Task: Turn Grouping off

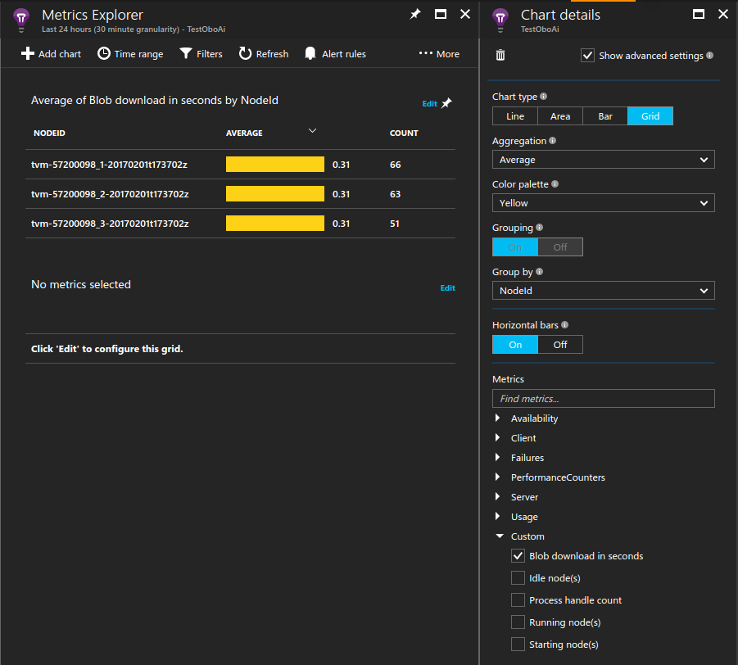Action: pos(560,247)
